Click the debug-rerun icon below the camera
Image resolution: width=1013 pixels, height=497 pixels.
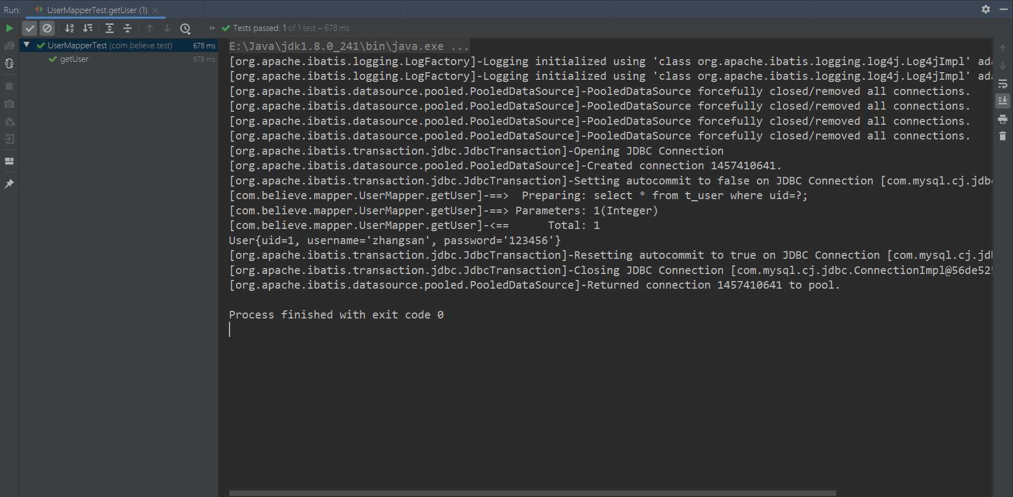coord(9,122)
